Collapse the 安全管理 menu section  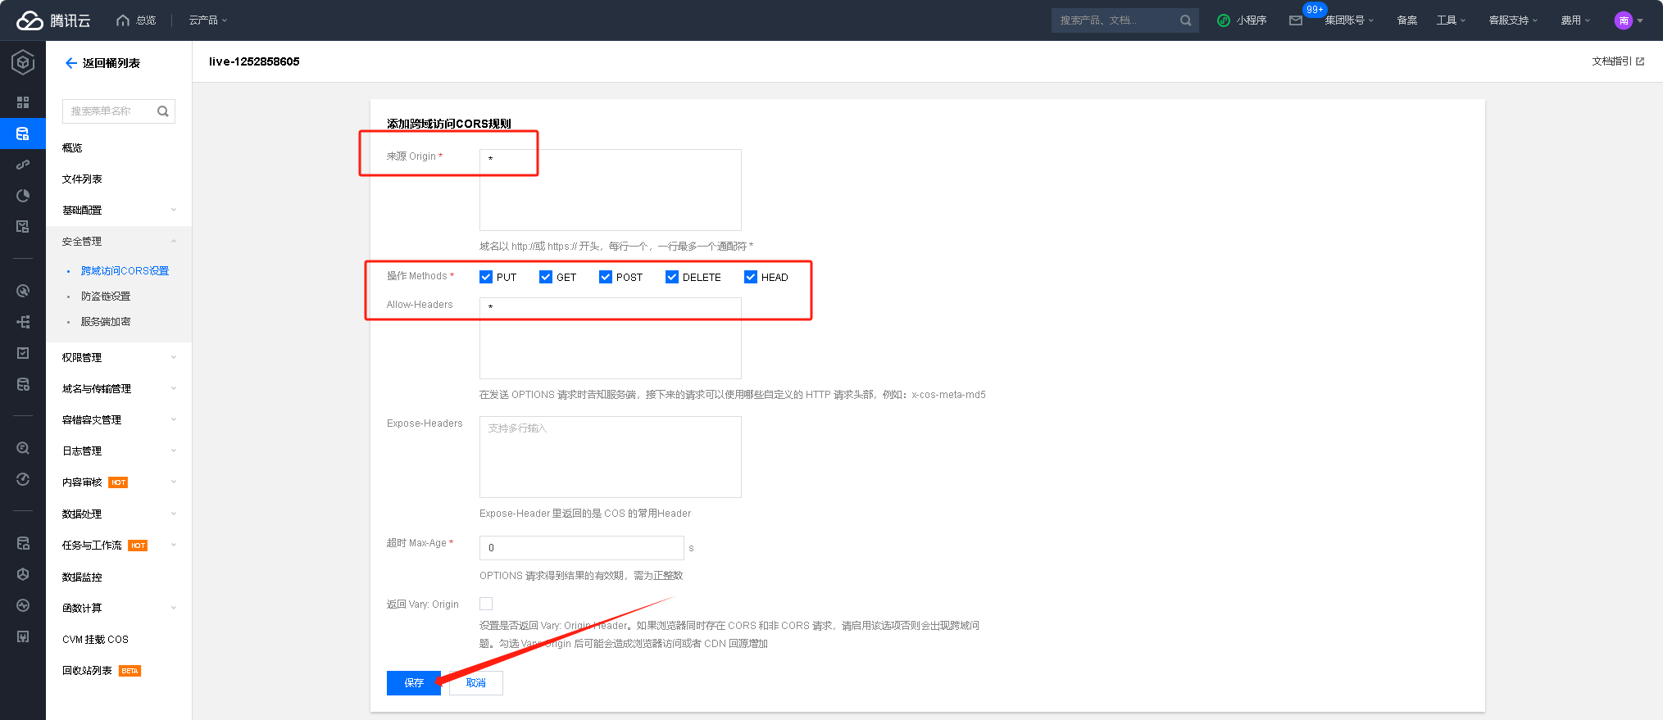[x=119, y=242]
